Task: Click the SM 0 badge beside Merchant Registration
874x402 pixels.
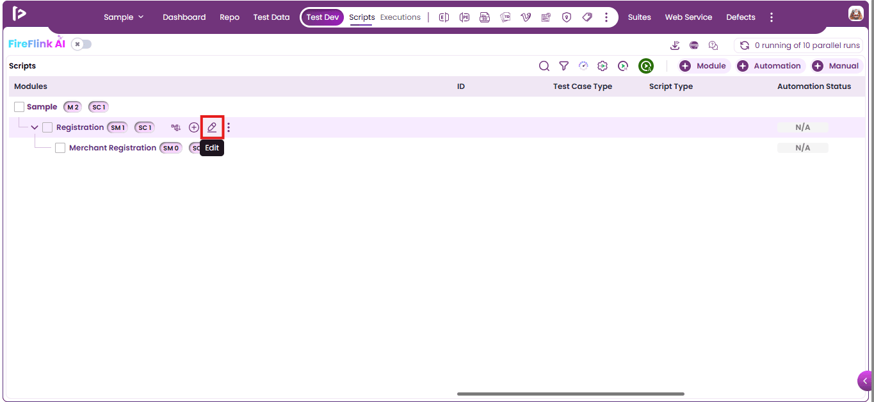Action: click(171, 148)
